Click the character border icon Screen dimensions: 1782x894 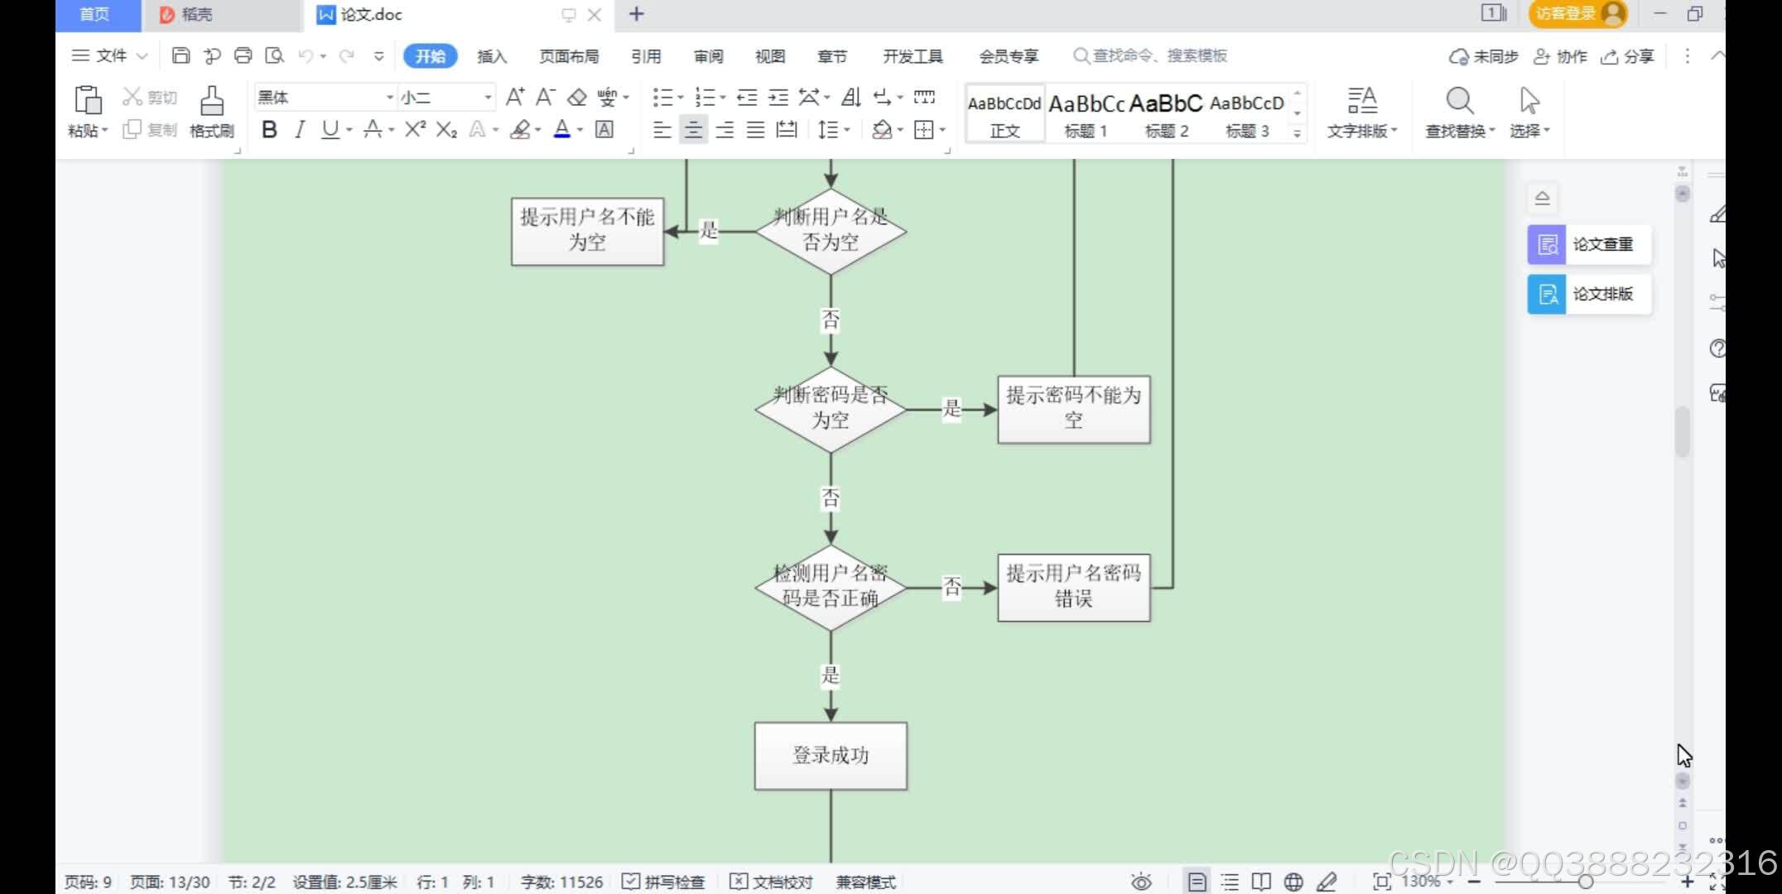(x=604, y=129)
